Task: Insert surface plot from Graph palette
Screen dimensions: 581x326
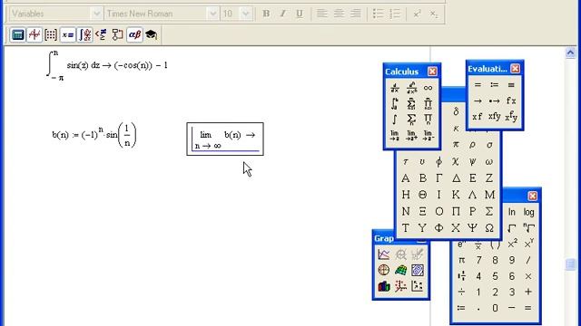Action: pos(400,270)
